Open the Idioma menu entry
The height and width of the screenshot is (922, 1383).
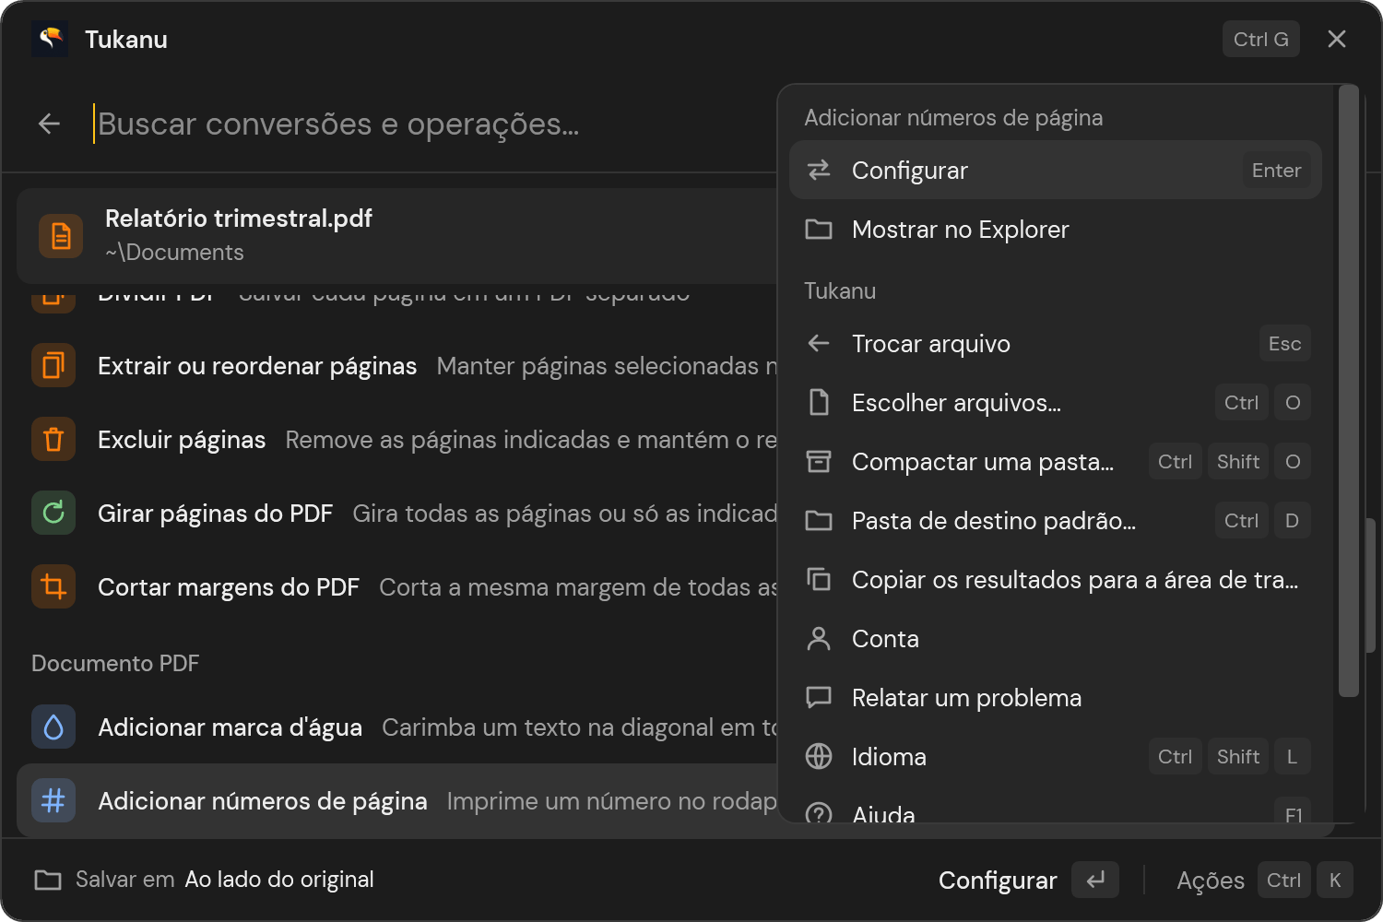1056,756
